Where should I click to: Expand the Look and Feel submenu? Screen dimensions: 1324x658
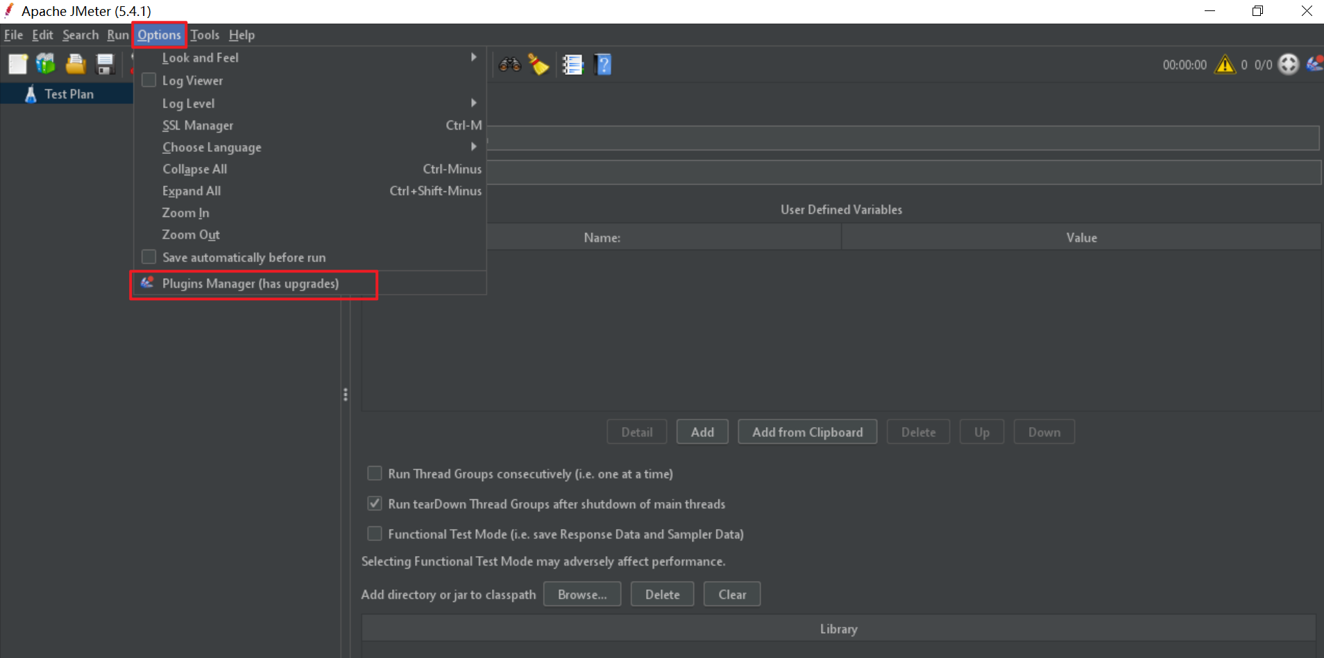pos(310,58)
